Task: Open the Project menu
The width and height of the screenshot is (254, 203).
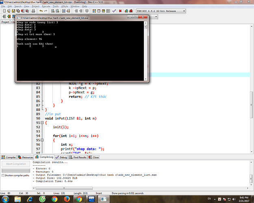Action: 35,6
